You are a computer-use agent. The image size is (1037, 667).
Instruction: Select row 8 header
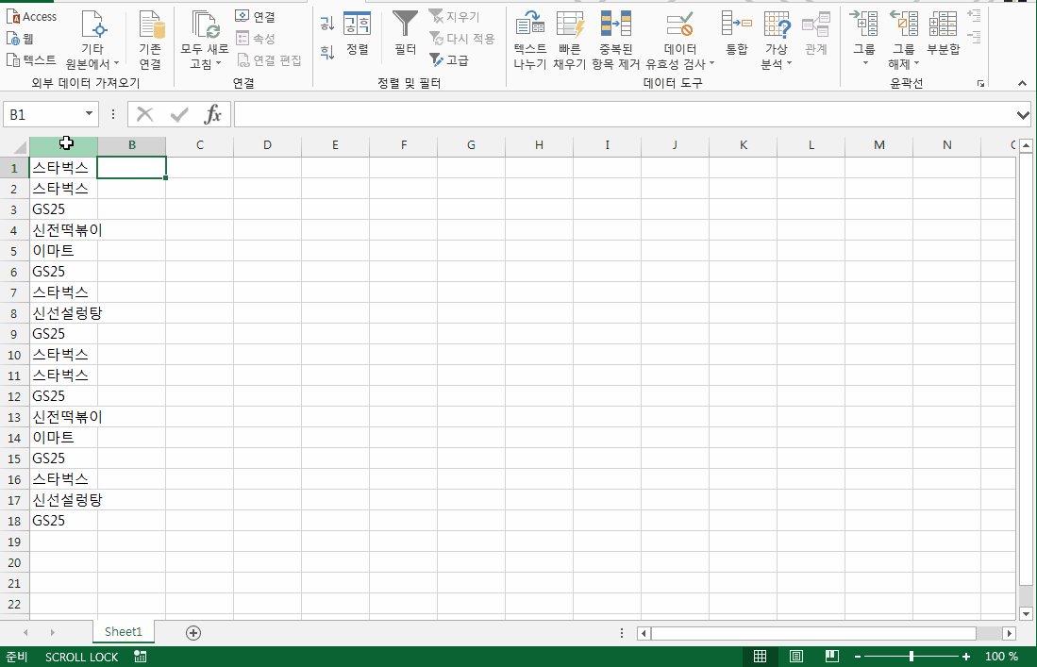[14, 313]
